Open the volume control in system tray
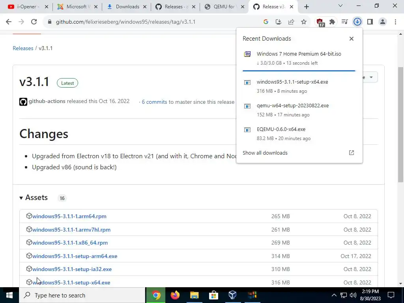 pos(353,295)
